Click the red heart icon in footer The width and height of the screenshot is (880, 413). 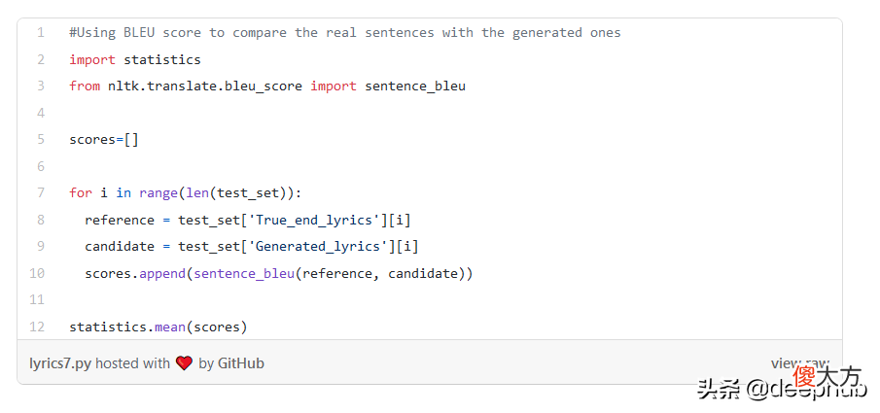[184, 363]
